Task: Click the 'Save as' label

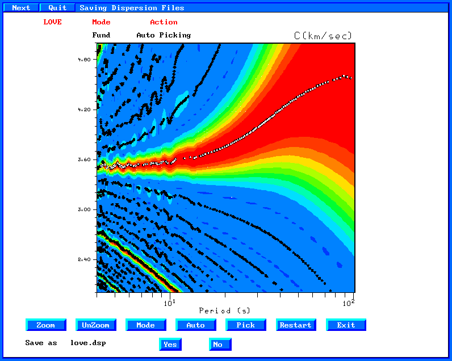Action: (41, 343)
